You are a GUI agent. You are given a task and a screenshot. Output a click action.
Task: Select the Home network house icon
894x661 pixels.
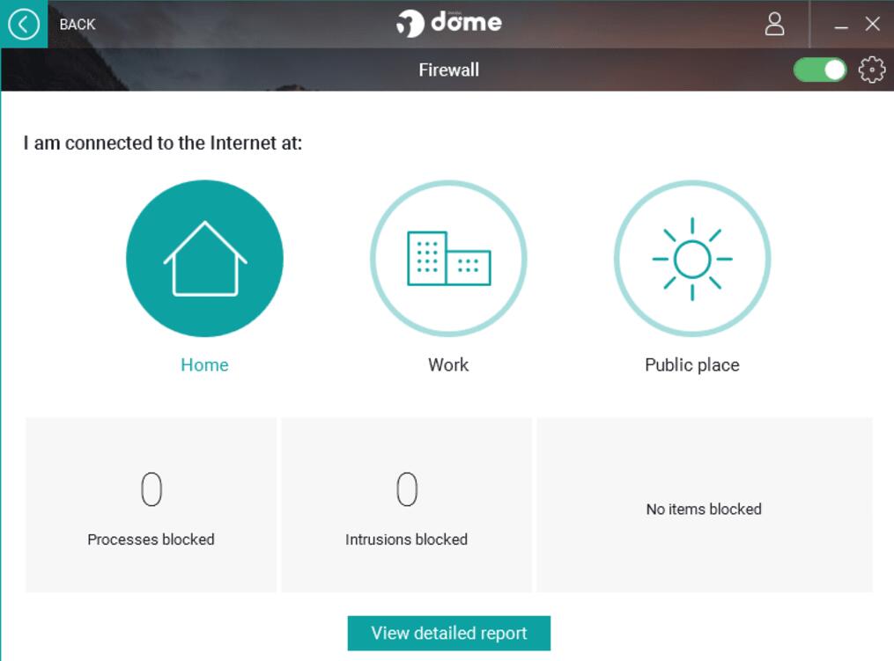[204, 259]
